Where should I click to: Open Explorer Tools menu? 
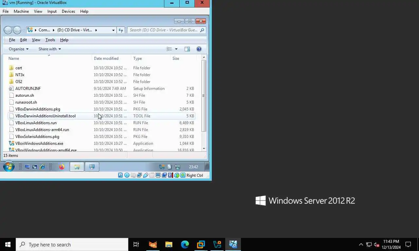pyautogui.click(x=50, y=40)
